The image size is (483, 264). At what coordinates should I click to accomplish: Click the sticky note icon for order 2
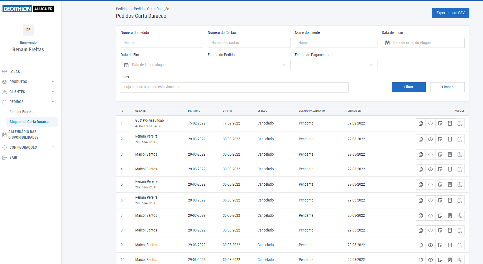pos(440,139)
